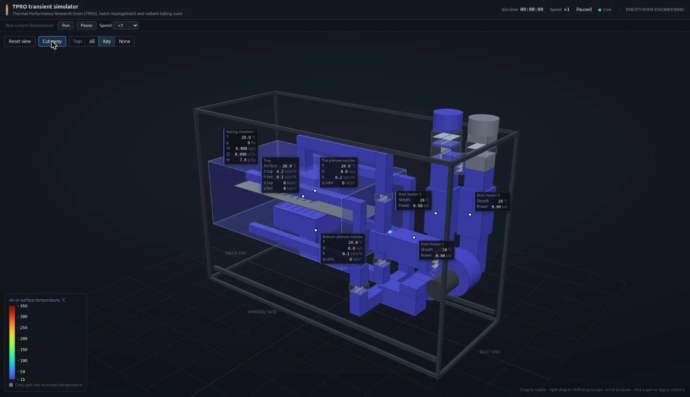Click the Sim time 00:00:00 readout
Viewport: 690px width, 397px height.
pyautogui.click(x=522, y=9)
